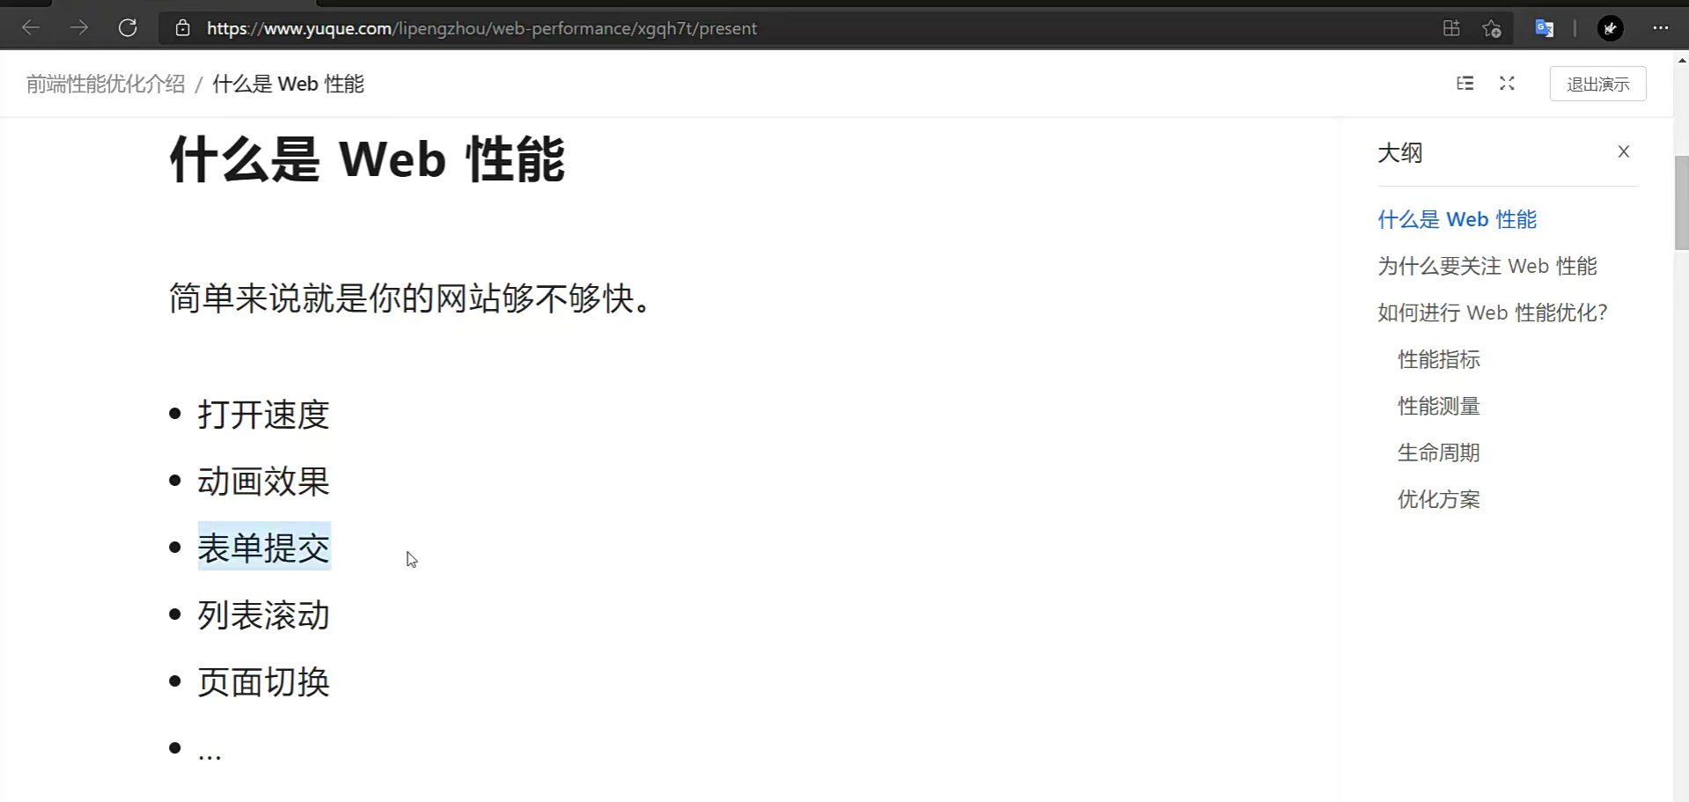Add page to favorites star icon
The height and width of the screenshot is (802, 1689).
(x=1491, y=28)
